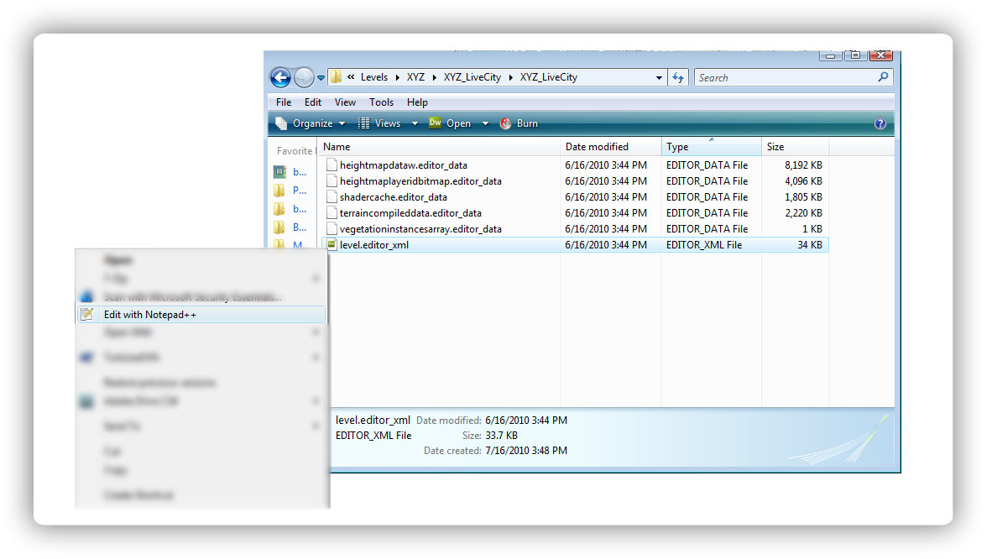The height and width of the screenshot is (559, 997).
Task: Expand the address bar history dropdown
Action: click(659, 77)
